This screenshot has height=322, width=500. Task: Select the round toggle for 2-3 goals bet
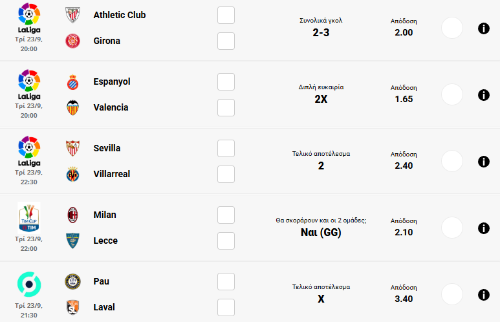451,28
